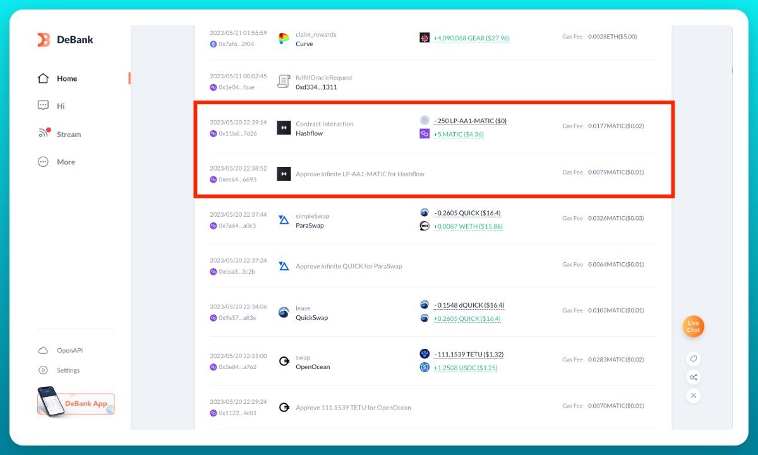Viewport: 758px width, 455px height.
Task: Click the purple MATIC token icon
Action: pyautogui.click(x=424, y=134)
